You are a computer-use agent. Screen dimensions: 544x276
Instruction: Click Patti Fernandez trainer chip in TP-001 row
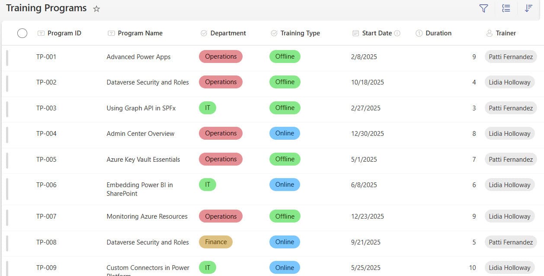pos(511,57)
